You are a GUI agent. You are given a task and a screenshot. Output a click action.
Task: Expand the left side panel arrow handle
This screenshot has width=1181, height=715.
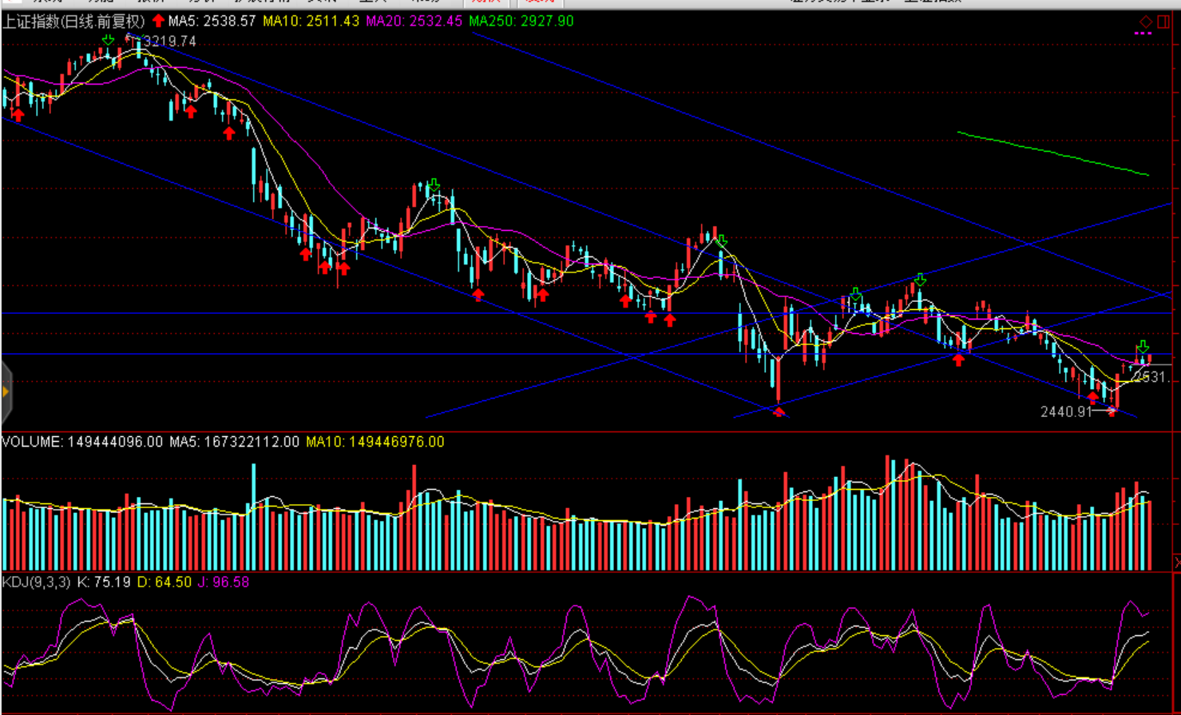(x=6, y=391)
